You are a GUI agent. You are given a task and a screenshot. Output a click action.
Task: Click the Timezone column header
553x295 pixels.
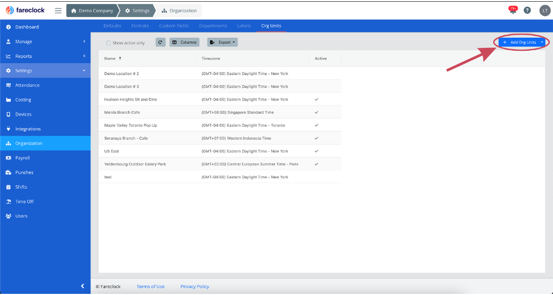pyautogui.click(x=252, y=58)
